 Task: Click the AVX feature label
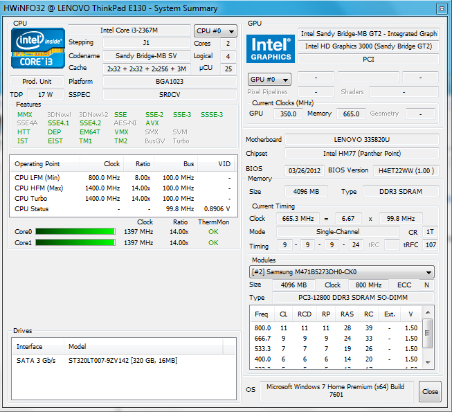coord(152,123)
